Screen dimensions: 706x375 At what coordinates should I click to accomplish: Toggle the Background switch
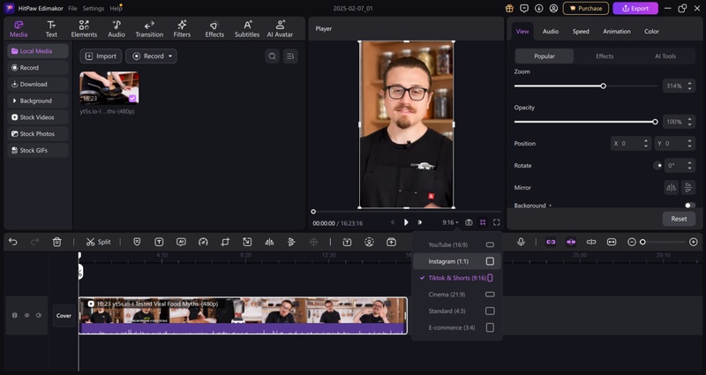click(x=690, y=206)
